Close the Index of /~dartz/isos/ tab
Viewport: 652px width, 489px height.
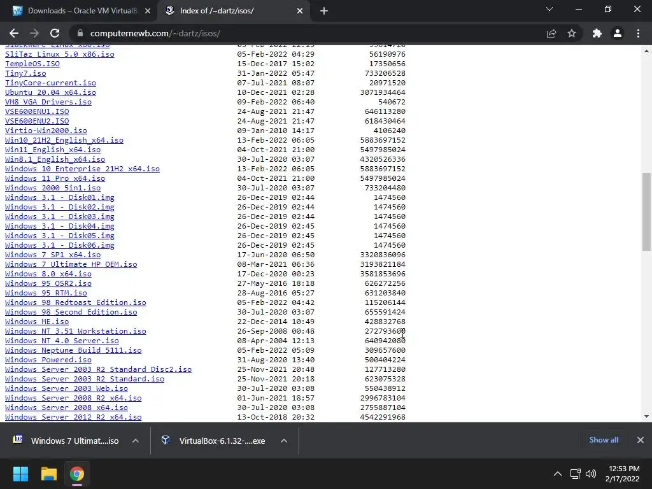300,11
